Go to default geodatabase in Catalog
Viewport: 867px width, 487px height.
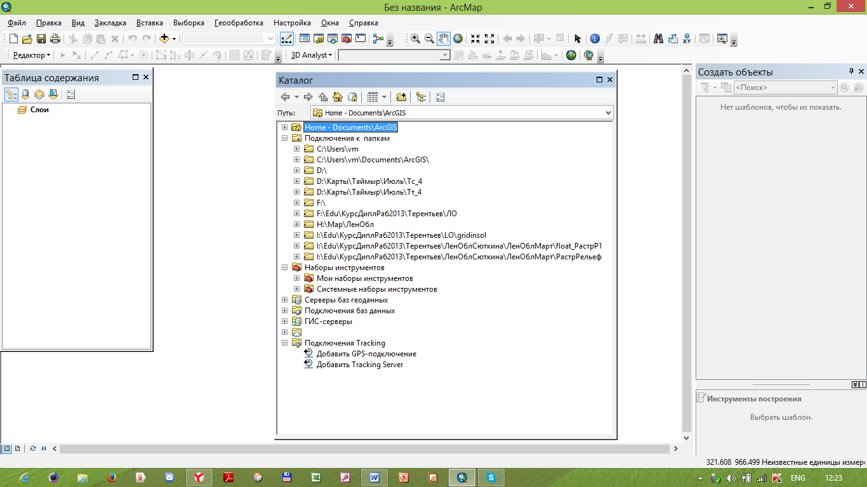pyautogui.click(x=352, y=97)
